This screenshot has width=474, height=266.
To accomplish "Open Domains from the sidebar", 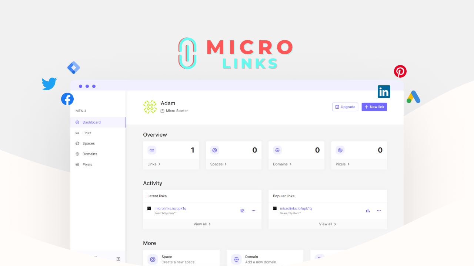I will 89,154.
